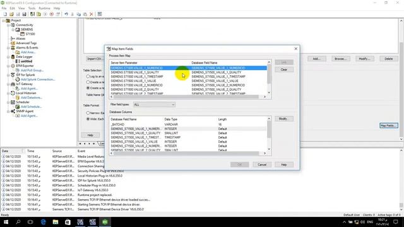
Task: Click the Alarms & Events icon
Action: click(13, 48)
